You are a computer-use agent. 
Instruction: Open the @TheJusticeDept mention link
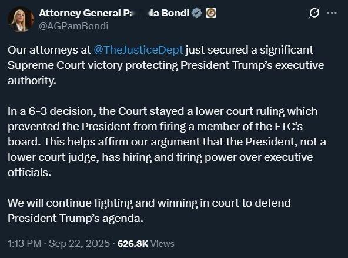click(138, 50)
